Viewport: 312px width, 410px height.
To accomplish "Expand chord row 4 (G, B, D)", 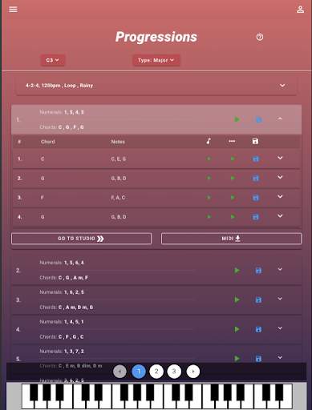I will [x=280, y=215].
